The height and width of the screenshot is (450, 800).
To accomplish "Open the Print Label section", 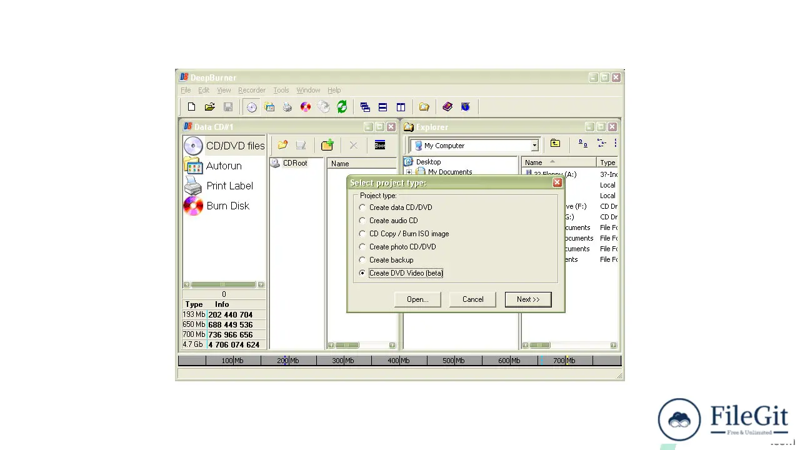I will coord(218,186).
